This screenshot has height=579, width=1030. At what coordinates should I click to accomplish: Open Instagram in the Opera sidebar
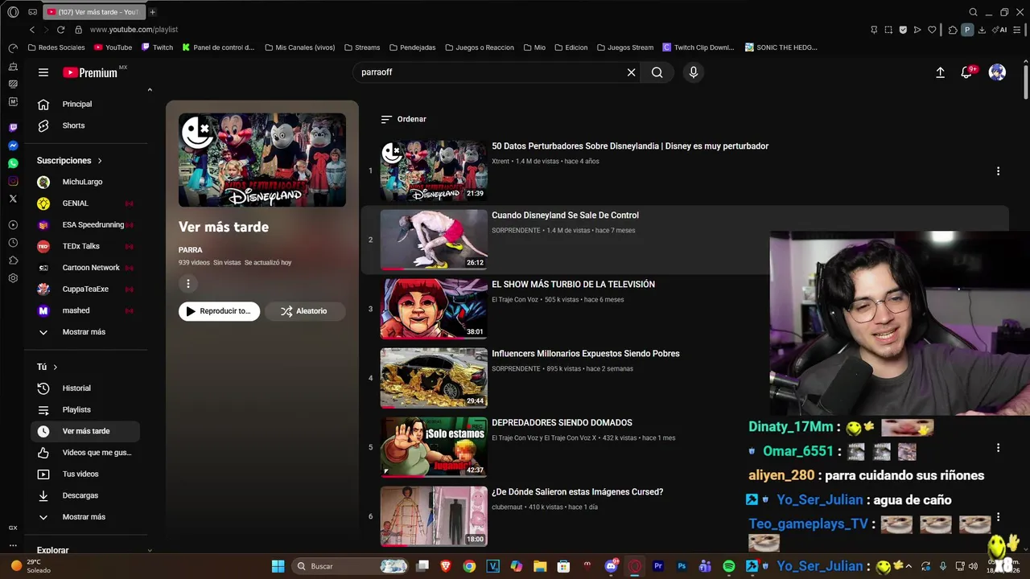click(x=13, y=181)
